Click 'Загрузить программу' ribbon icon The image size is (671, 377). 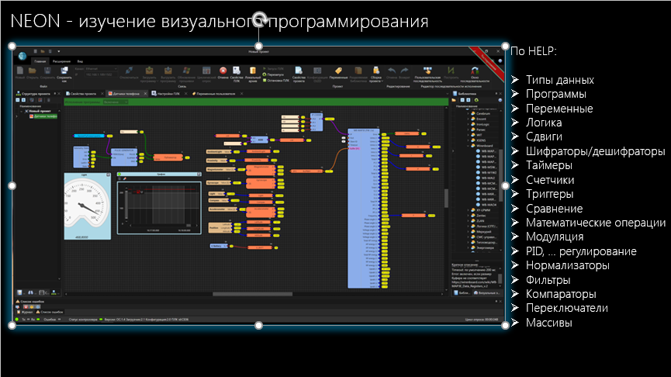pos(149,74)
